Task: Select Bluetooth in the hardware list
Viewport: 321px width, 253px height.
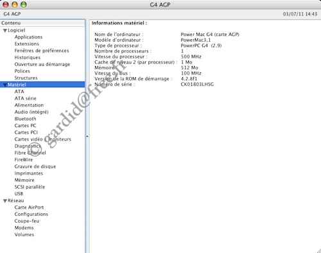Action: click(25, 119)
